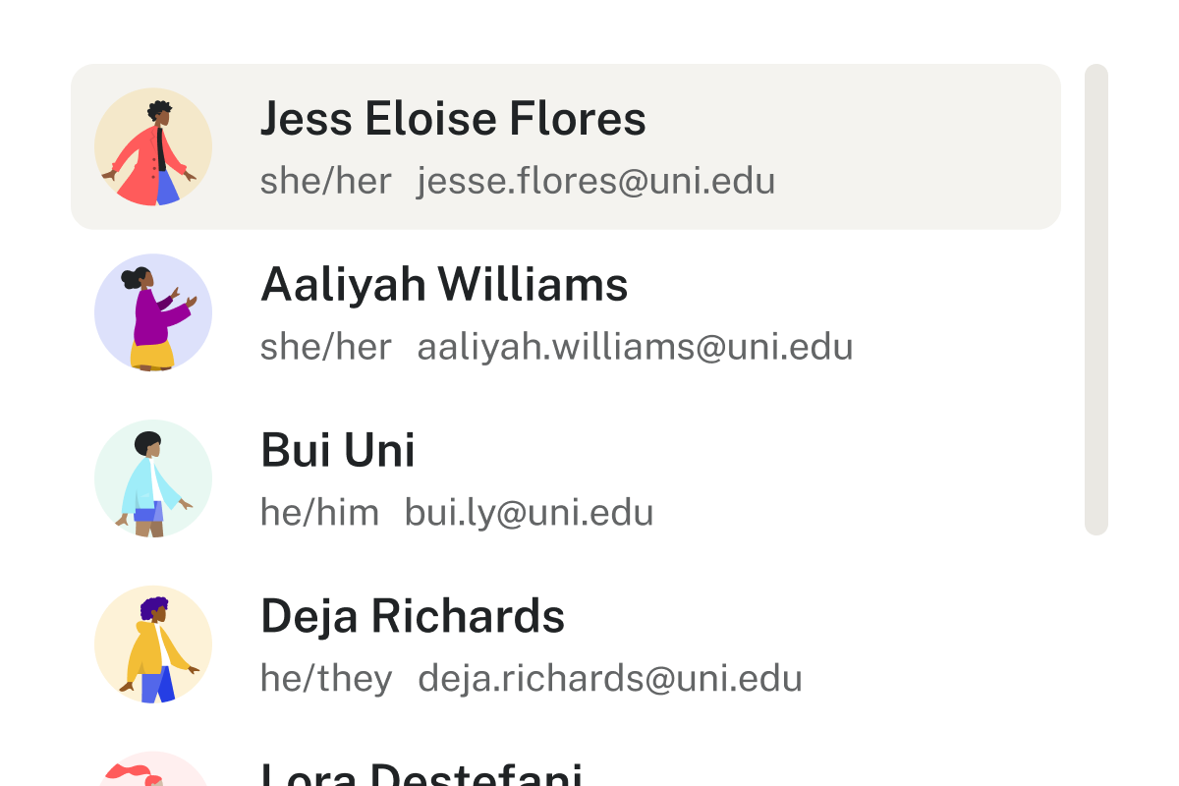The image size is (1179, 786).
Task: Click email deja.richards@uni.edu
Action: tap(610, 678)
